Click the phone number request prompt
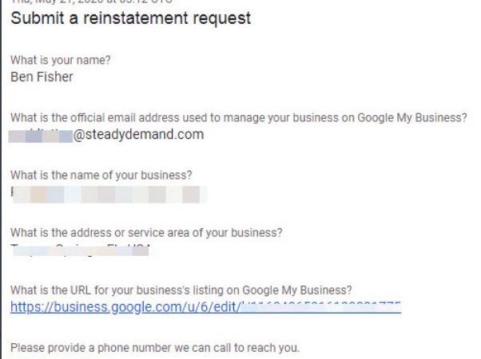 [x=154, y=348]
